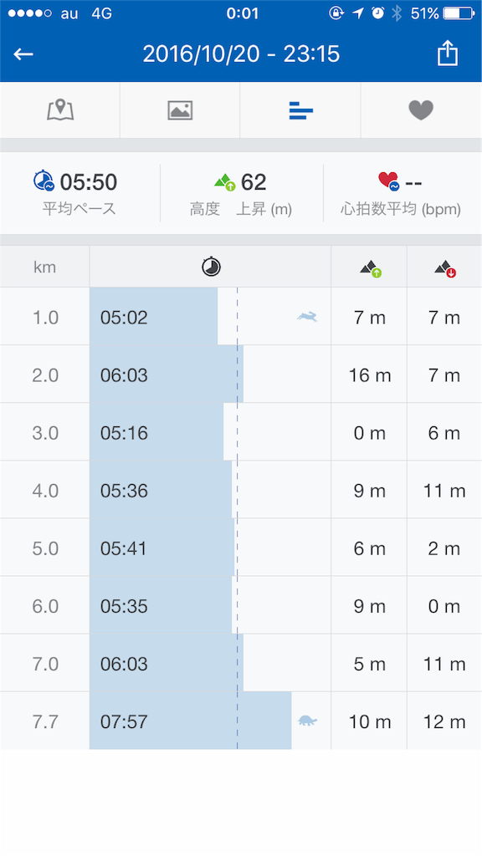Open the heart rate tab
The width and height of the screenshot is (482, 856).
[x=421, y=110]
